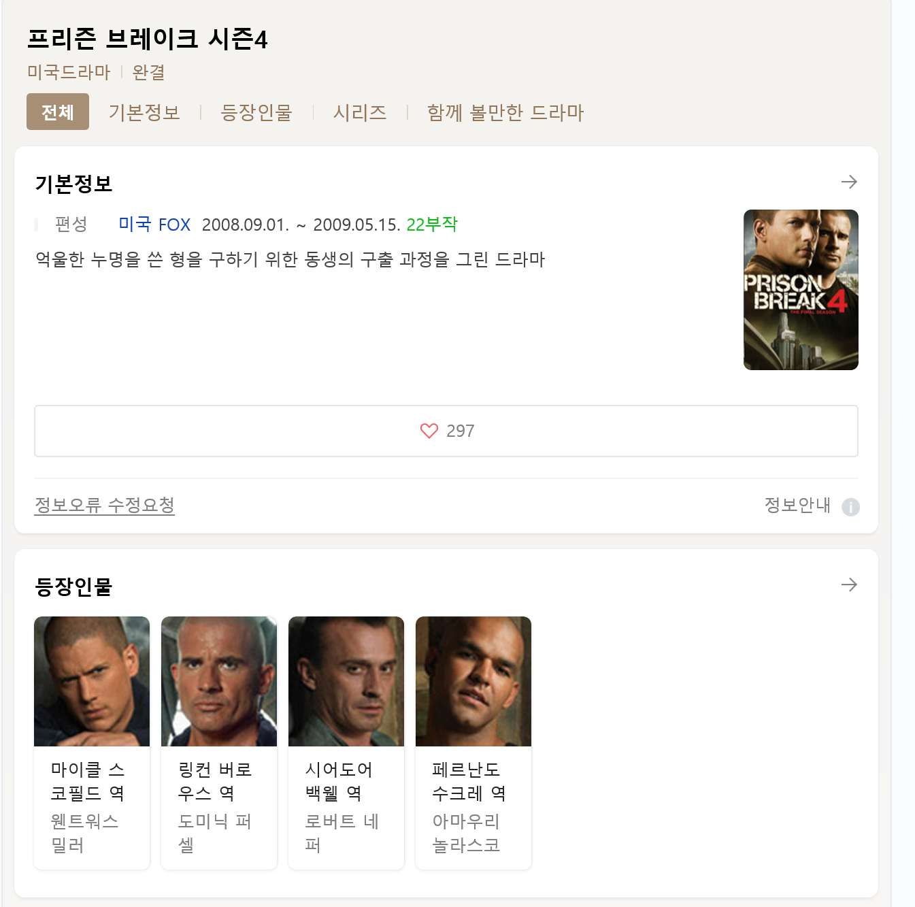Click photo of 링컨 버로우스 character
Image resolution: width=915 pixels, height=907 pixels.
[x=219, y=681]
